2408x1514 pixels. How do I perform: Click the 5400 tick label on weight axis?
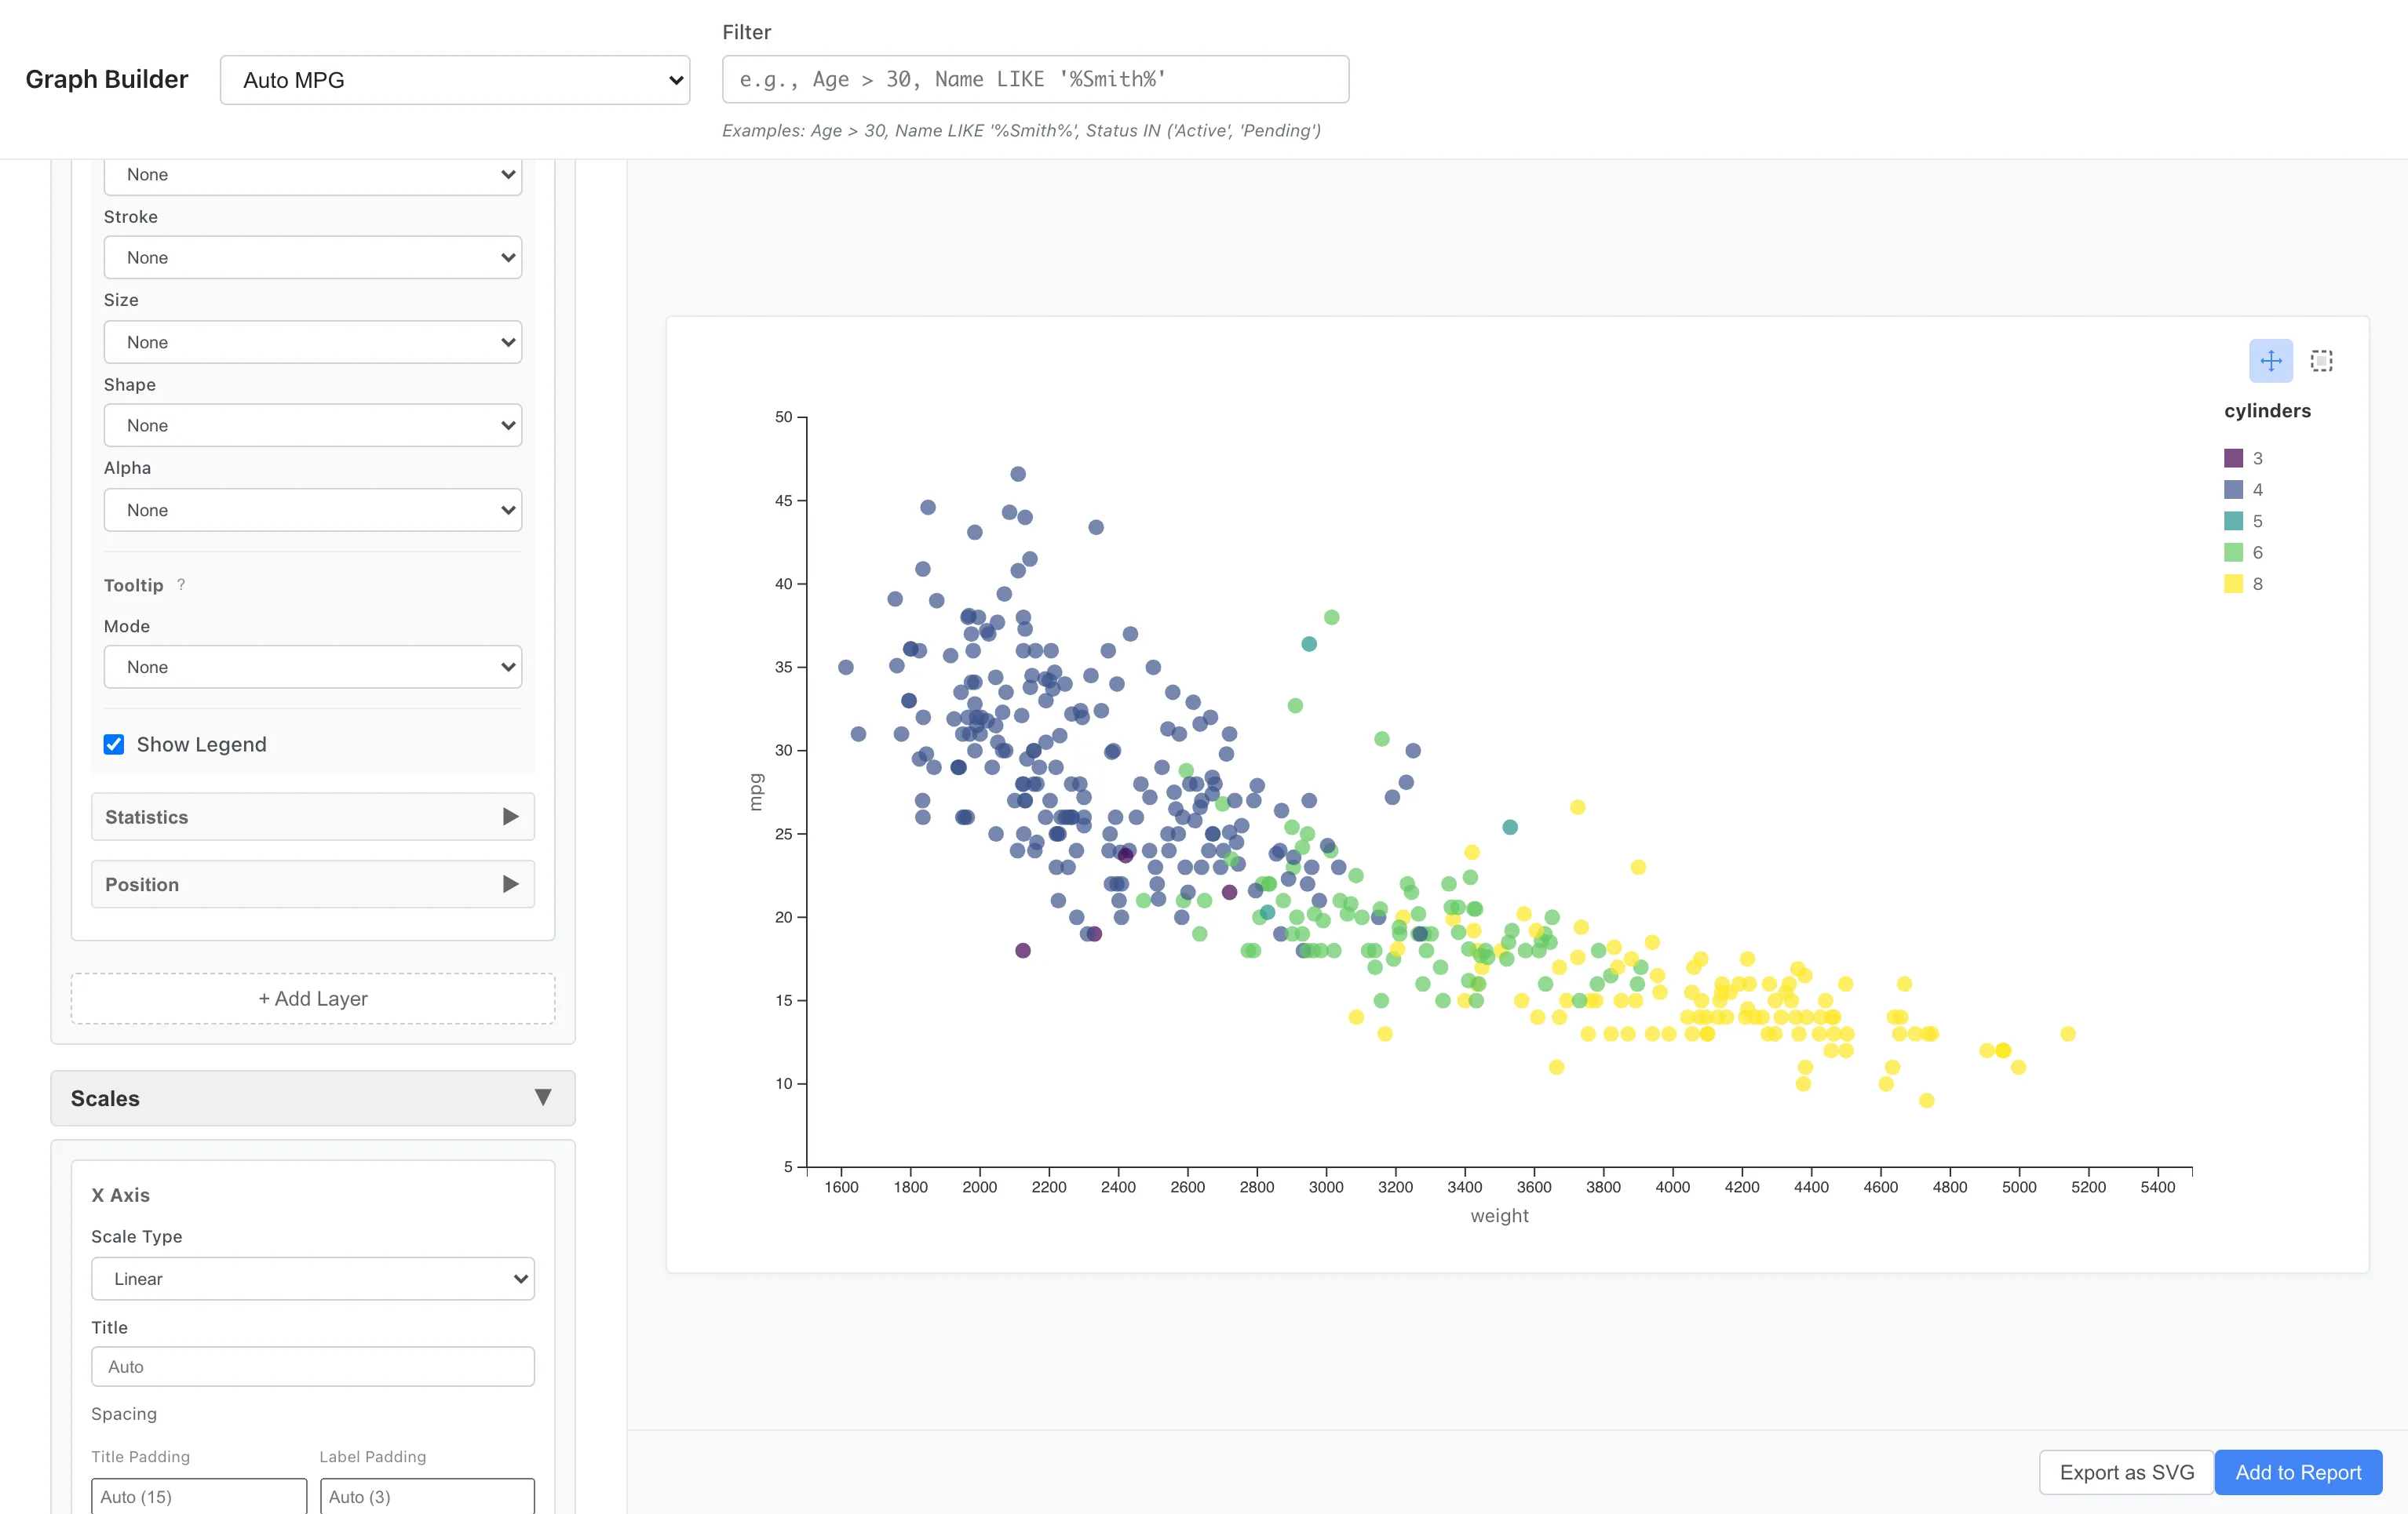click(2157, 1187)
